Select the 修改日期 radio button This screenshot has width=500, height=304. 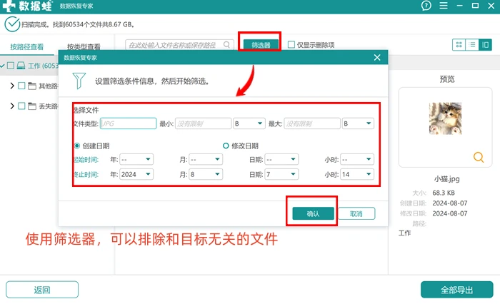click(226, 146)
